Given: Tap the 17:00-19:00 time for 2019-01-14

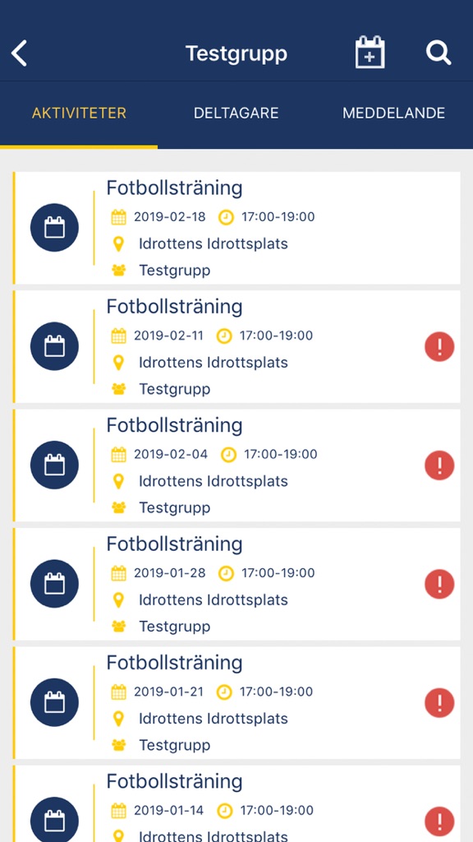Looking at the screenshot, I should pos(276,810).
